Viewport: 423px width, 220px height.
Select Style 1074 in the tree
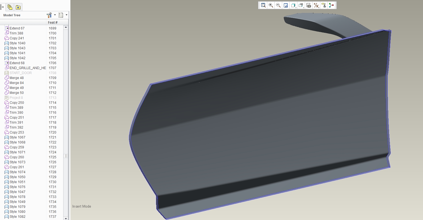pos(17,172)
